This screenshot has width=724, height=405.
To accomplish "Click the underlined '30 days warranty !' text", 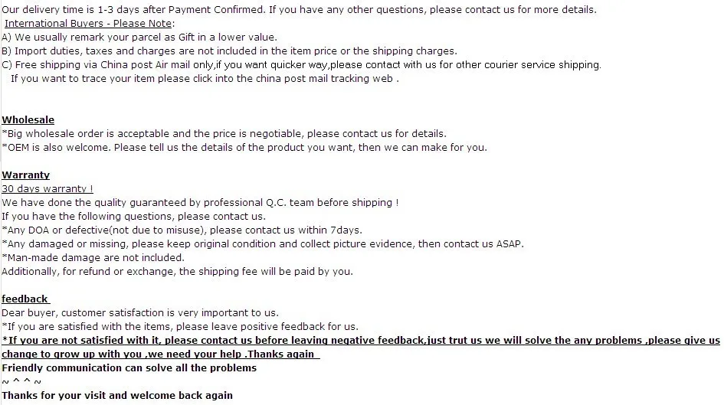I will click(47, 188).
